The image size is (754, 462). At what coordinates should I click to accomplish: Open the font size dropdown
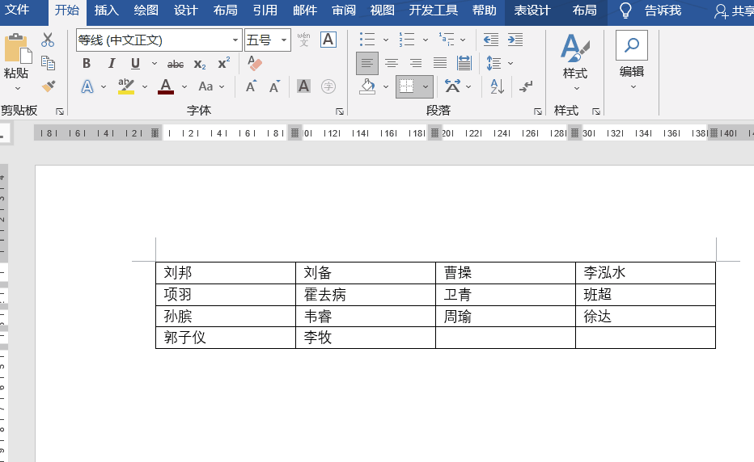tap(284, 40)
